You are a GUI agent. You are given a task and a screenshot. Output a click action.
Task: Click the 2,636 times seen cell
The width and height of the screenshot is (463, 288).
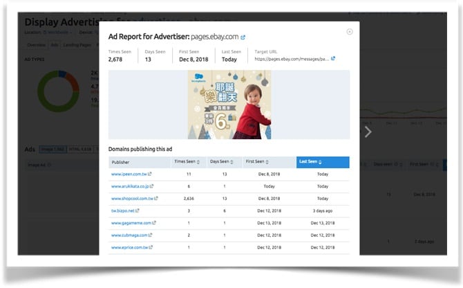[189, 199]
